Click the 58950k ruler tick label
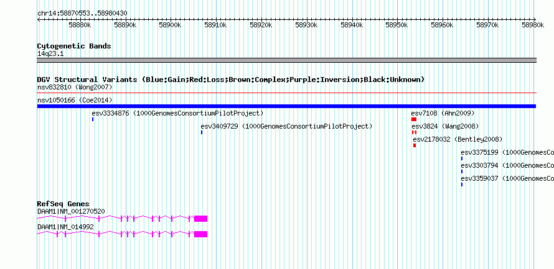 tap(397, 25)
